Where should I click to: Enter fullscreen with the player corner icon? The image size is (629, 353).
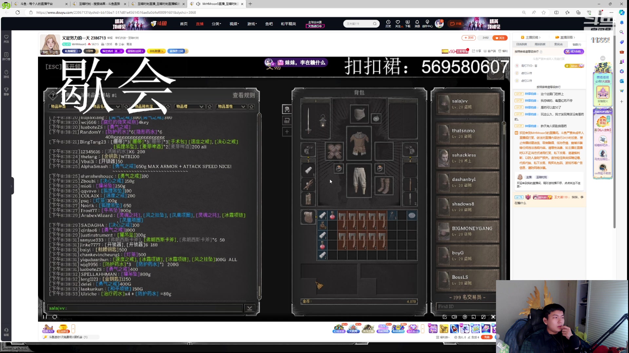[x=493, y=317]
